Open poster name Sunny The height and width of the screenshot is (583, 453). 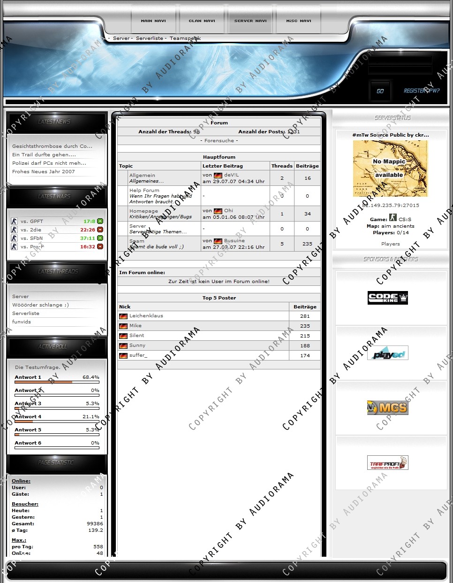point(137,345)
